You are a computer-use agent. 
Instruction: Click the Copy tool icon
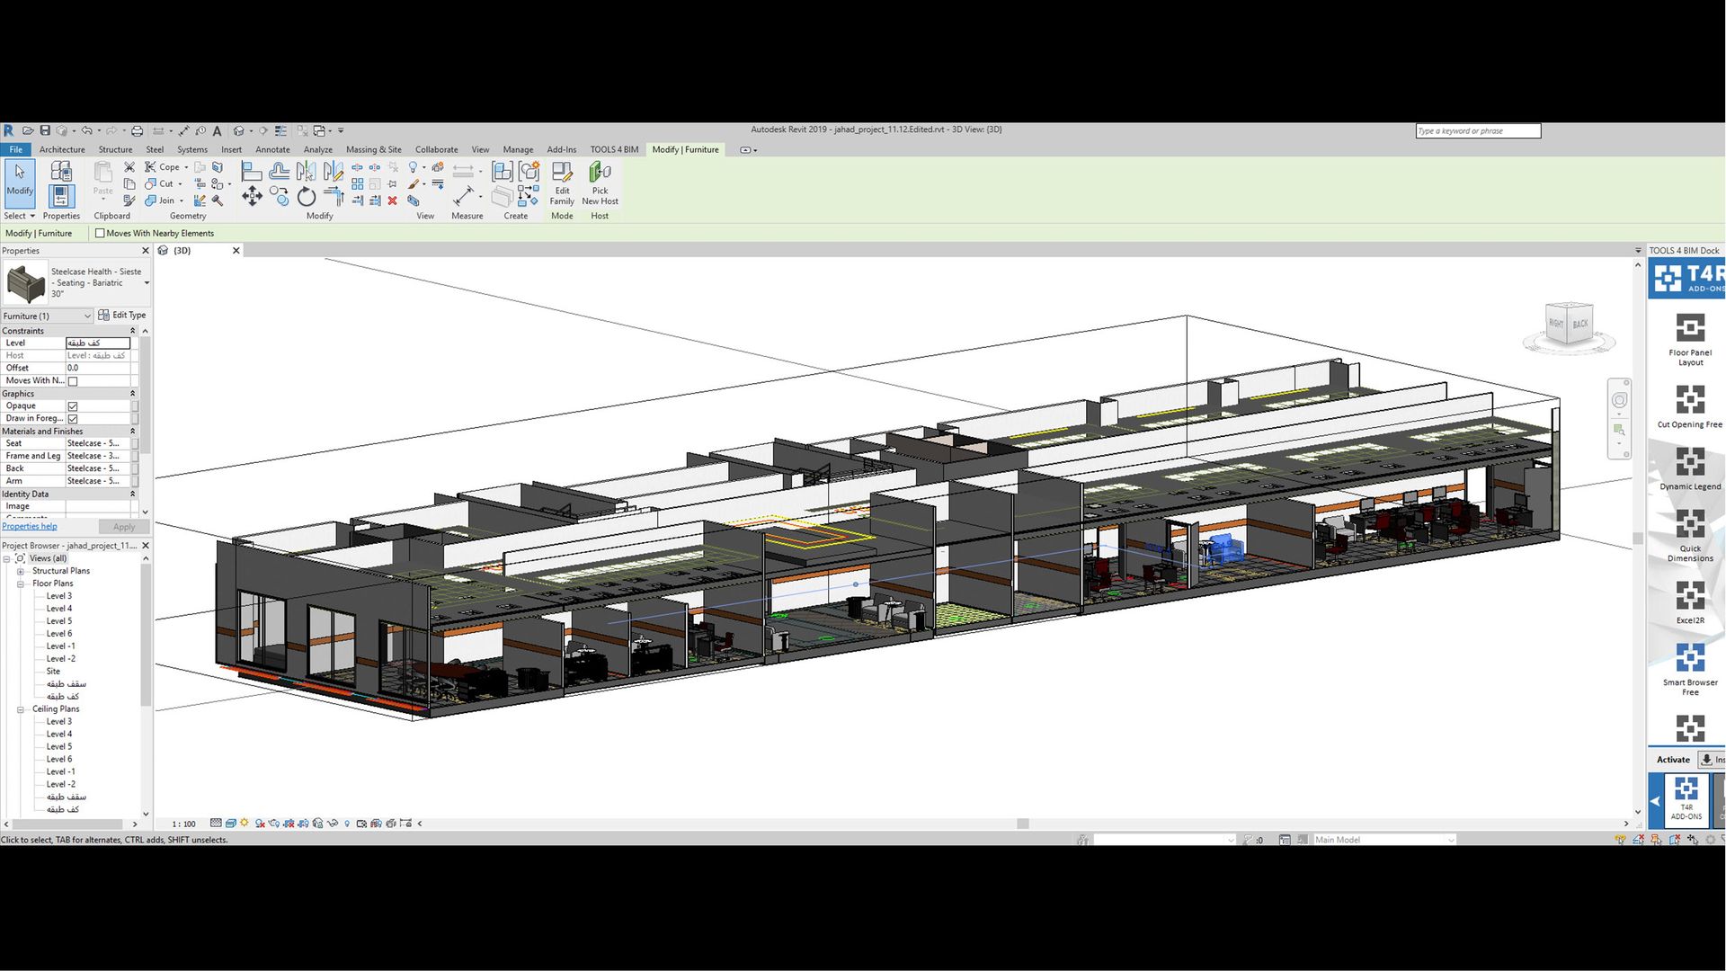click(280, 196)
